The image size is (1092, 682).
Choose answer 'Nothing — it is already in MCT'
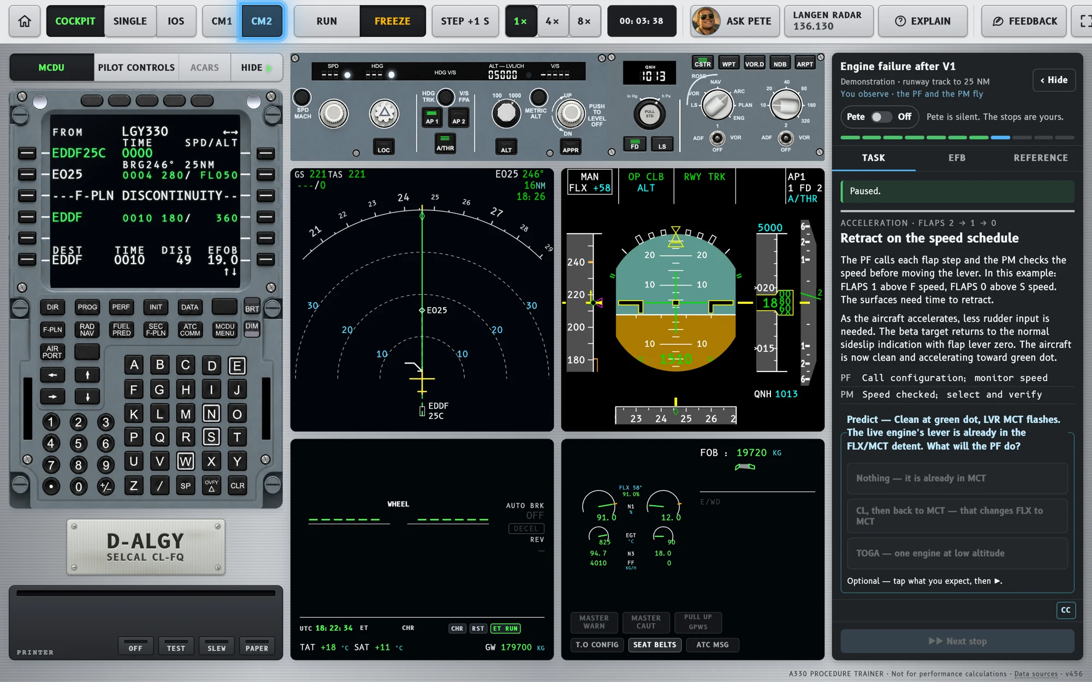tap(957, 478)
